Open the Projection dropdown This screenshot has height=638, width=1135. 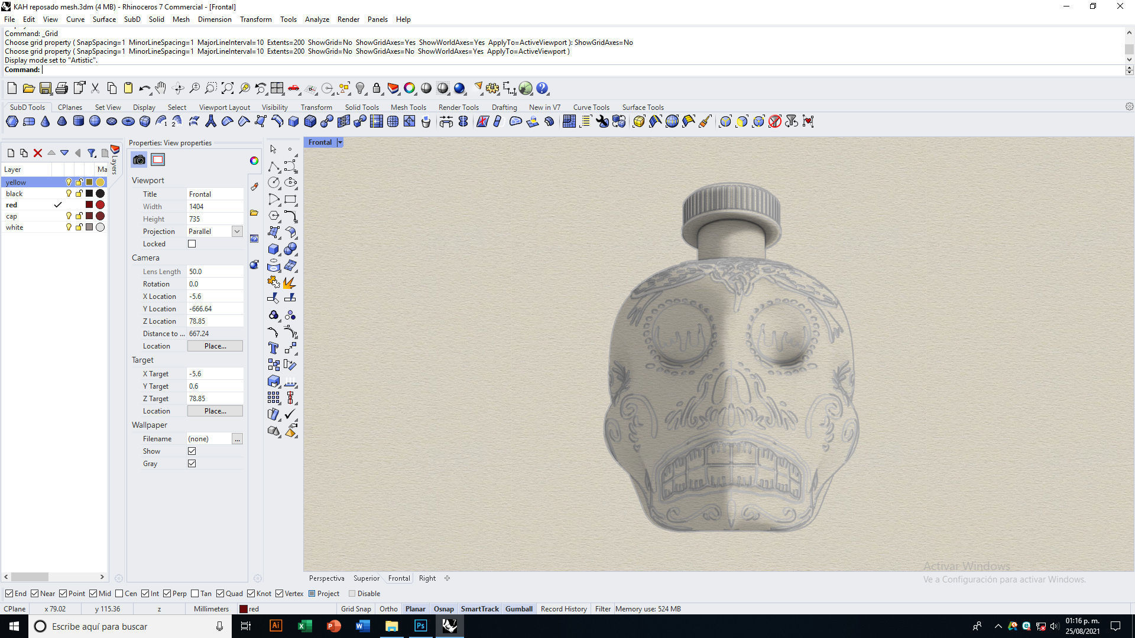[x=237, y=232]
